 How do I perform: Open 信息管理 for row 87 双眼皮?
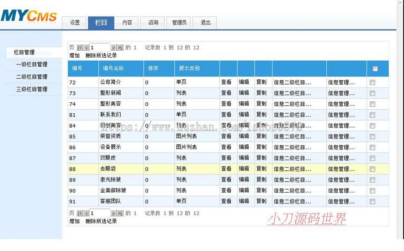click(341, 158)
